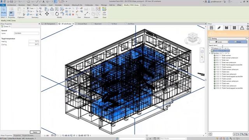Image resolution: width=249 pixels, height=140 pixels.
Task: Switch to the Properties bottom tab
Action: click(x=17, y=135)
